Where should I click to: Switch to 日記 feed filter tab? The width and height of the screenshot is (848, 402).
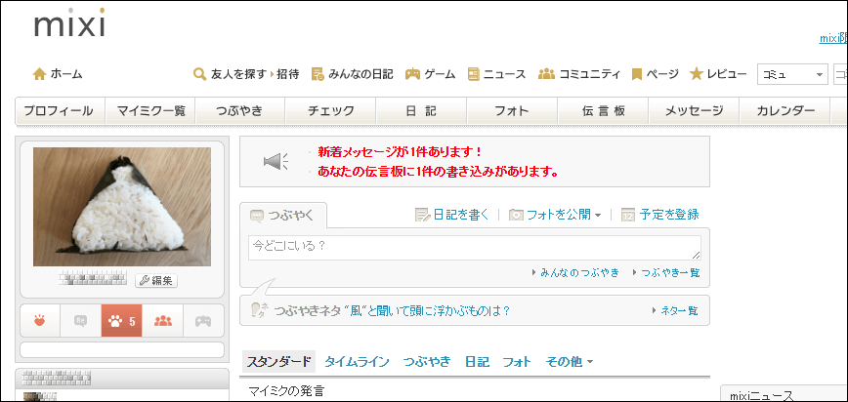click(x=477, y=362)
